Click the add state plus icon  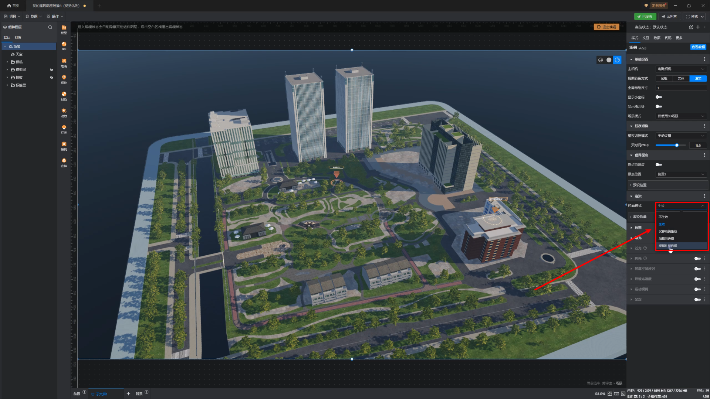[698, 27]
